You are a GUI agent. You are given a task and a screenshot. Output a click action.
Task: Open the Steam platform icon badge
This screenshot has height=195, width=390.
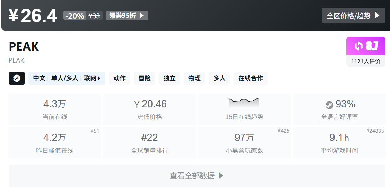[x=17, y=78]
